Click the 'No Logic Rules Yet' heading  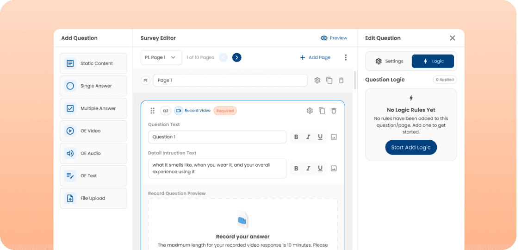[x=411, y=110]
